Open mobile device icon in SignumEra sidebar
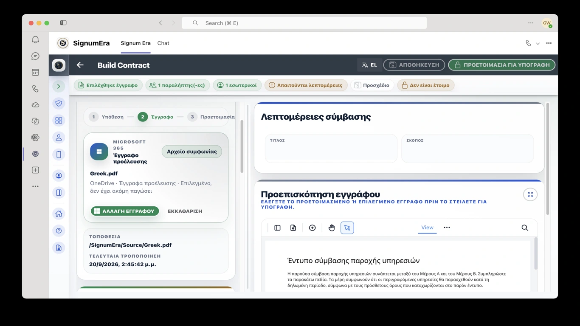Viewport: 580px width, 326px height. (59, 155)
